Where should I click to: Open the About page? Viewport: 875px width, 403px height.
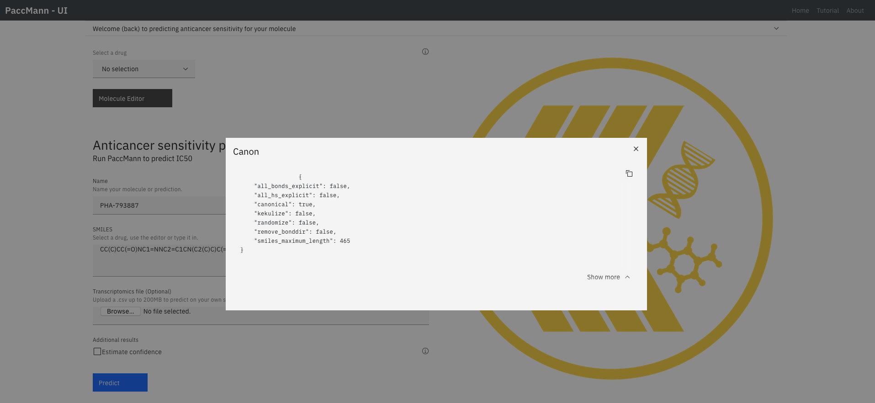point(855,10)
